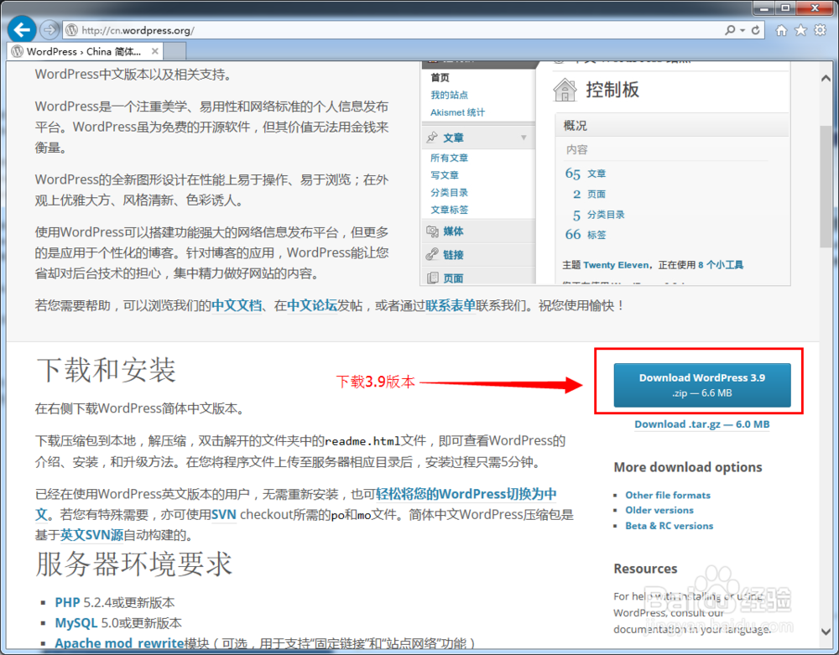Open 写文章 in the sidebar
The width and height of the screenshot is (839, 655).
point(444,174)
